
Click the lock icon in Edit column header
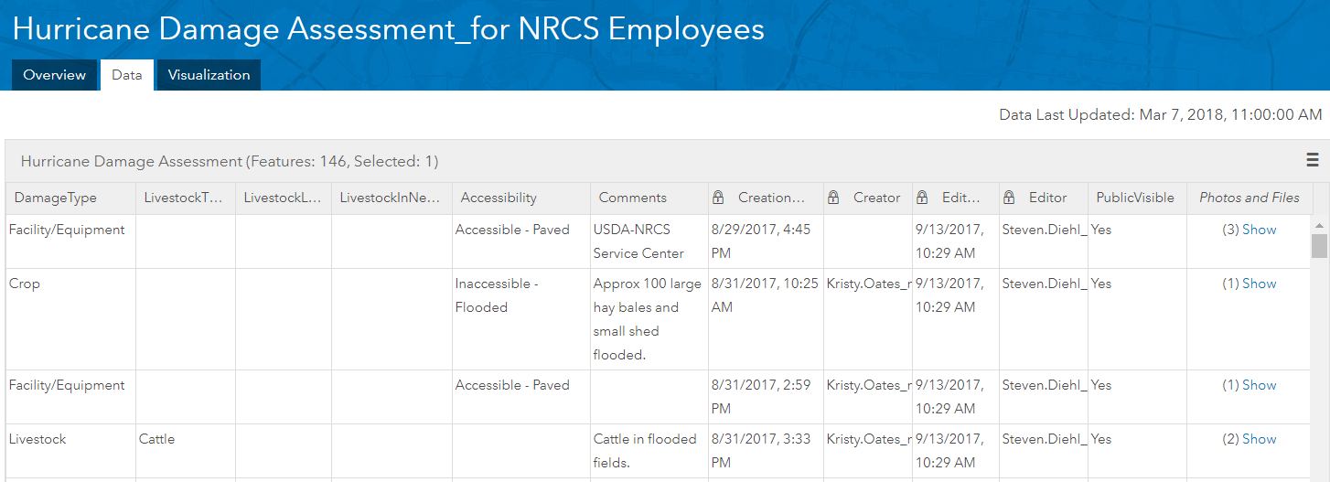point(922,198)
